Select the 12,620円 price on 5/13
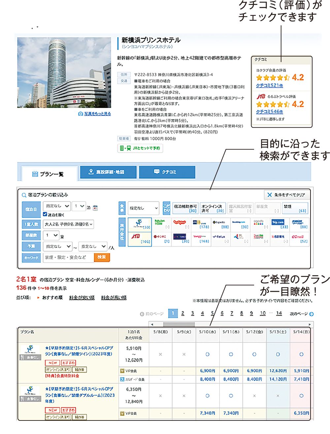 pyautogui.click(x=278, y=371)
